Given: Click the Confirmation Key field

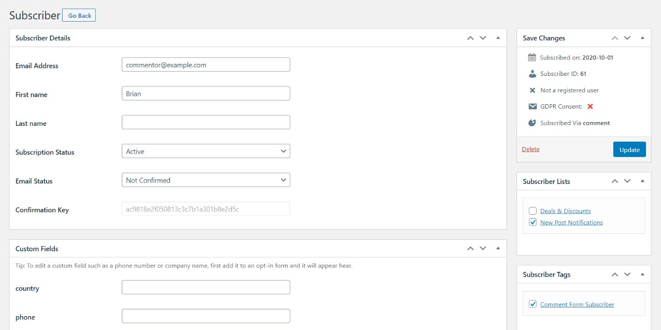Looking at the screenshot, I should 206,209.
